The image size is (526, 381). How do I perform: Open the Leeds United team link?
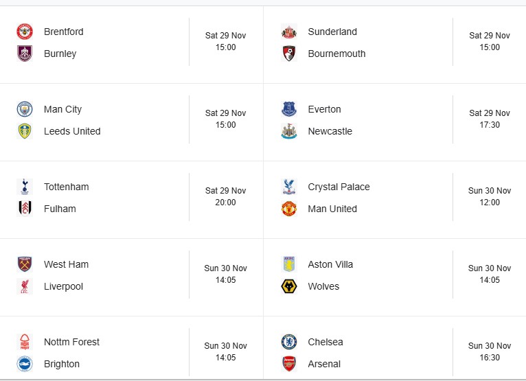coord(72,131)
